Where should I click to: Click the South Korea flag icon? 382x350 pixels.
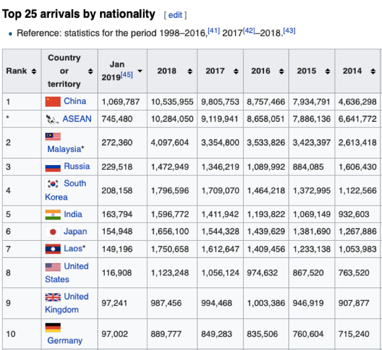tap(53, 184)
